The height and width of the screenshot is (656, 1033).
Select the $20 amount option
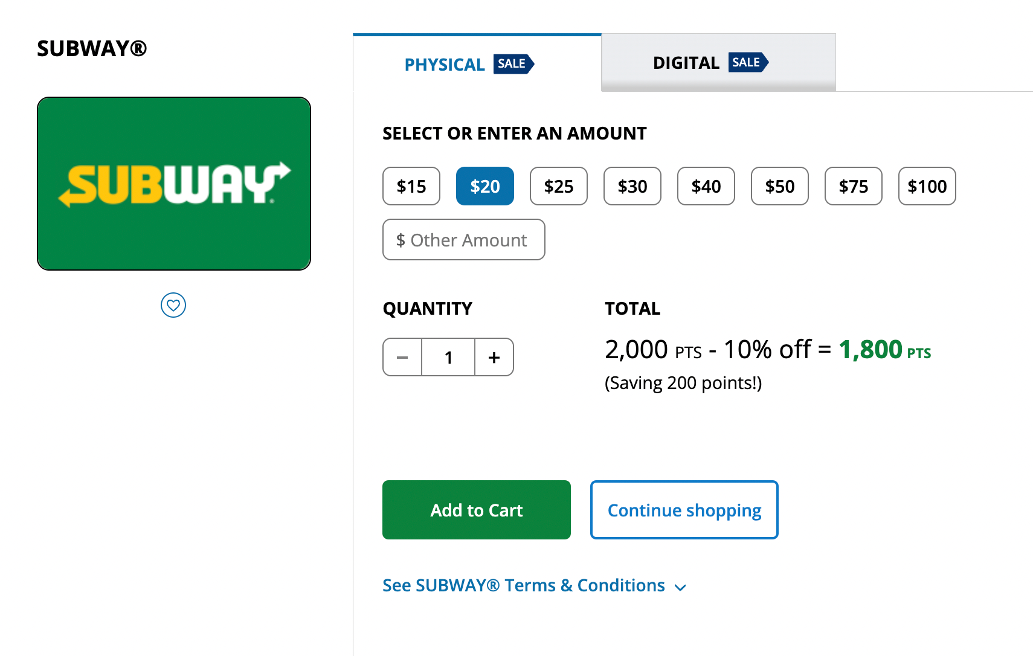click(x=485, y=186)
